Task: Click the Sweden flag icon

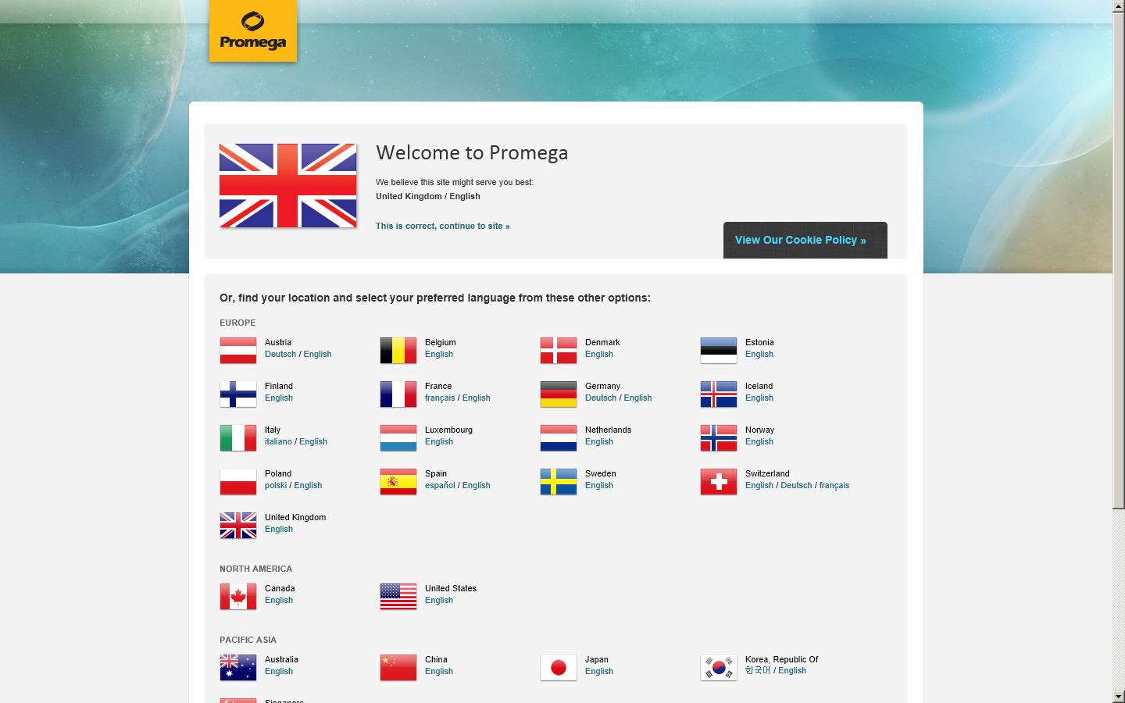Action: point(558,481)
